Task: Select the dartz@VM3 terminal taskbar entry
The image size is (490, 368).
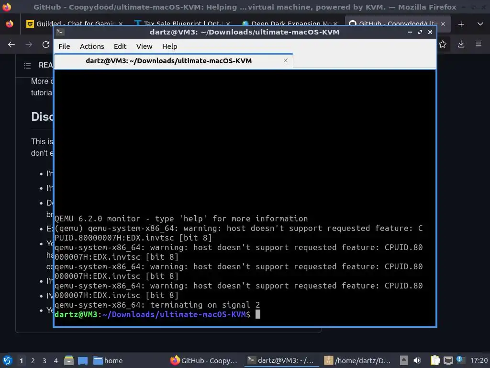Action: [x=281, y=361]
